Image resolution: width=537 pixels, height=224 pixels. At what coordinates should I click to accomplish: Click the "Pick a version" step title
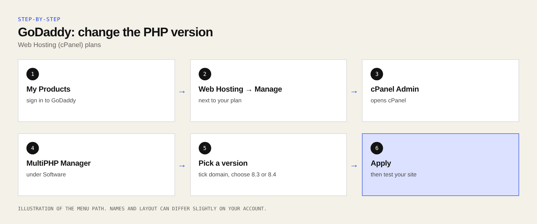point(223,163)
